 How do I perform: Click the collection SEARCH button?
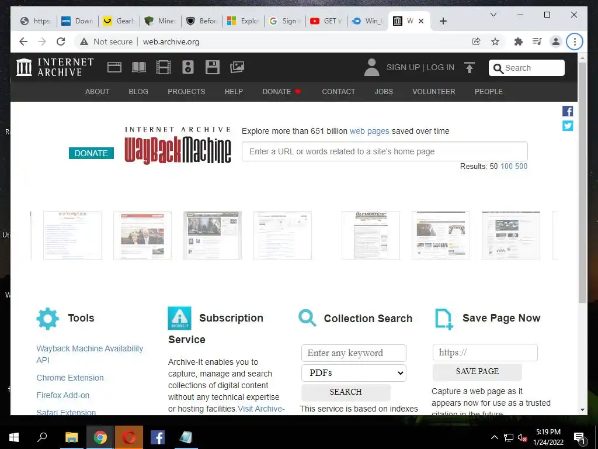click(x=346, y=392)
